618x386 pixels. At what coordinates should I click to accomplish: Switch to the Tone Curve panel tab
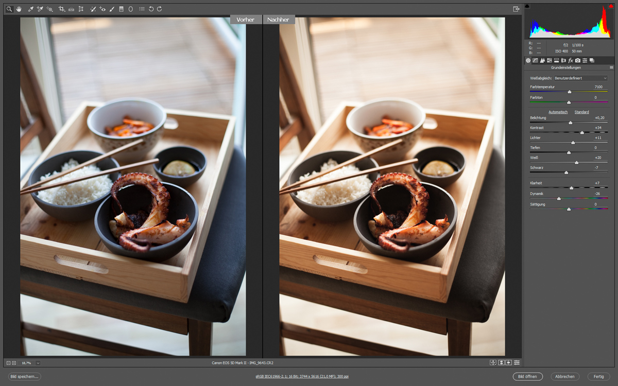point(535,61)
